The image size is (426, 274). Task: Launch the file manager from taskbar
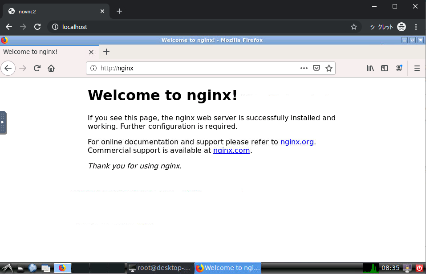coord(20,268)
